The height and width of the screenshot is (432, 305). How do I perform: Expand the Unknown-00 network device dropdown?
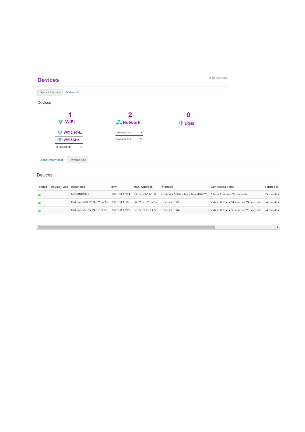[x=129, y=132]
